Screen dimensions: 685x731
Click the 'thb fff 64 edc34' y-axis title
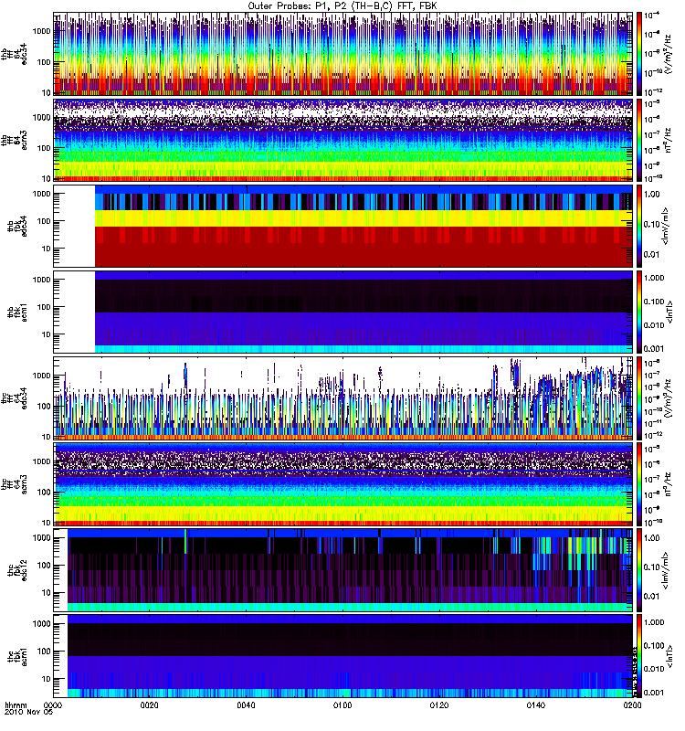click(x=14, y=55)
